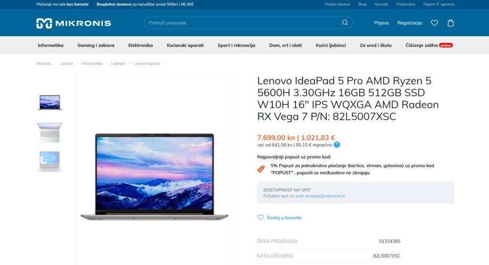The width and height of the screenshot is (489, 265).
Task: Open the wishlist heart icon in header
Action: (434, 23)
